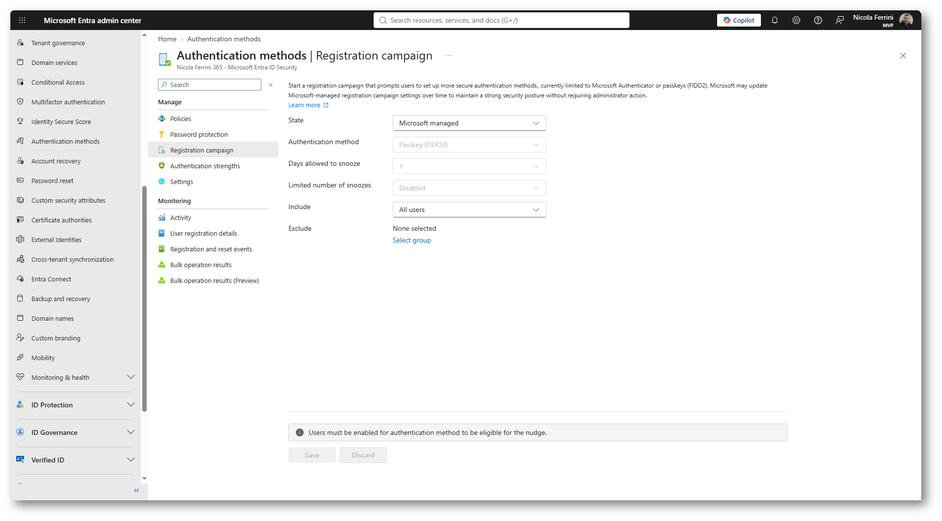Click the left navigation scrollbar down arrow
The height and width of the screenshot is (521, 942).
point(144,478)
